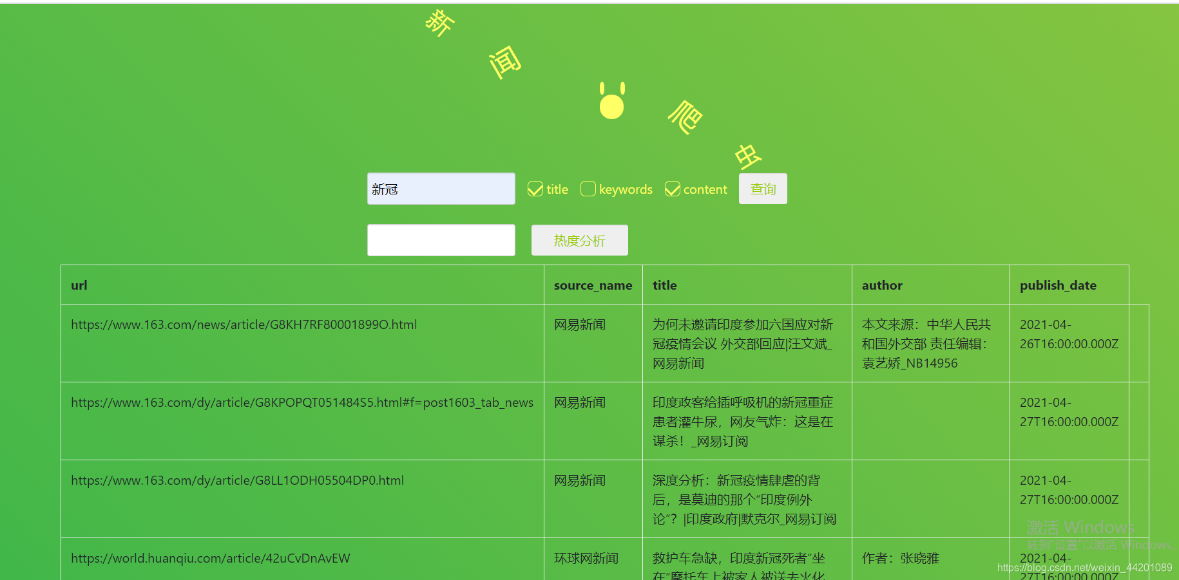1179x580 pixels.
Task: Click the URL ending G8KH7RF80001899O.html
Action: tap(244, 324)
